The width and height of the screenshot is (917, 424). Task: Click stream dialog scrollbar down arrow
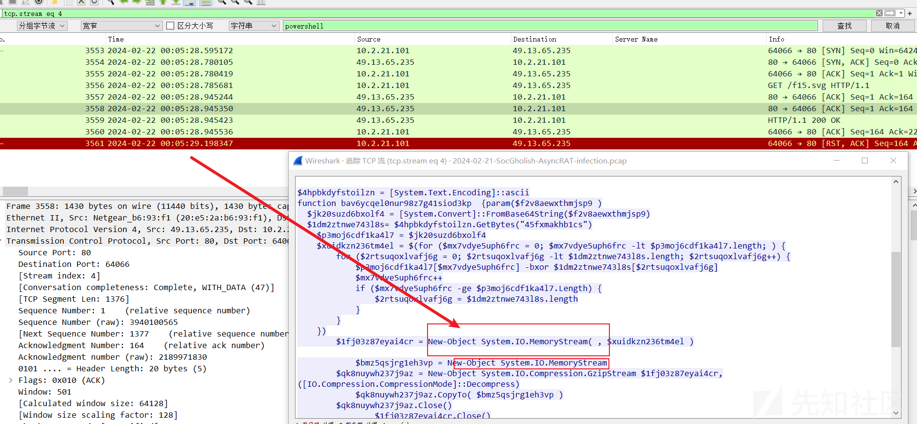pos(896,413)
